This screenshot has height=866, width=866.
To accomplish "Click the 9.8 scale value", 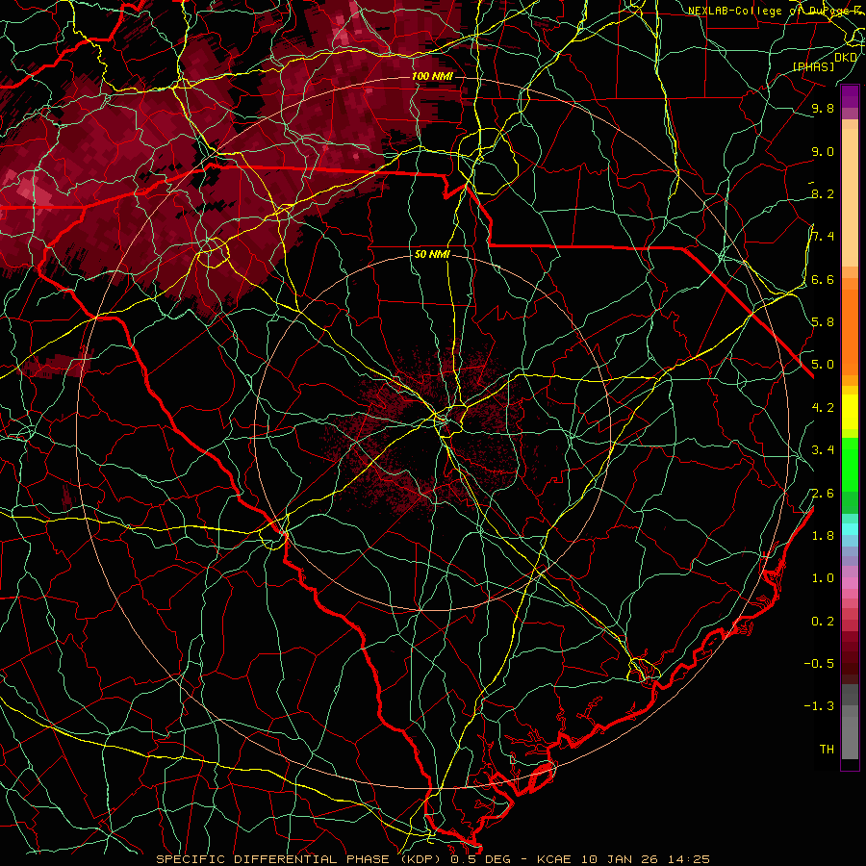I will pyautogui.click(x=823, y=108).
